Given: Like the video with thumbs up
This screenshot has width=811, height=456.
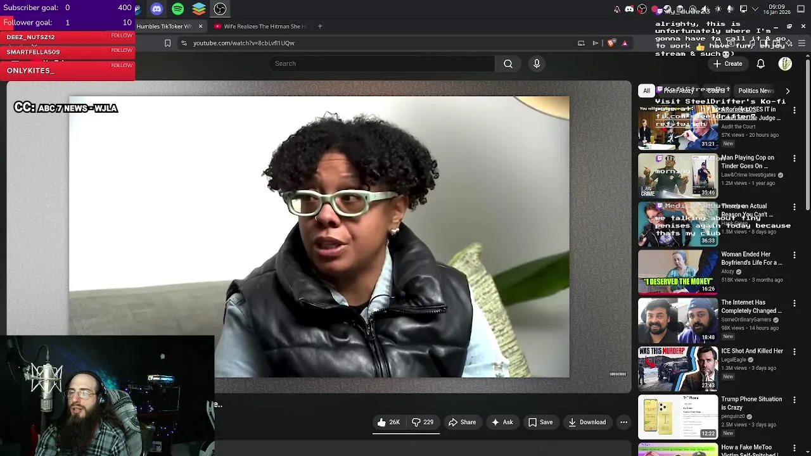Looking at the screenshot, I should point(381,422).
